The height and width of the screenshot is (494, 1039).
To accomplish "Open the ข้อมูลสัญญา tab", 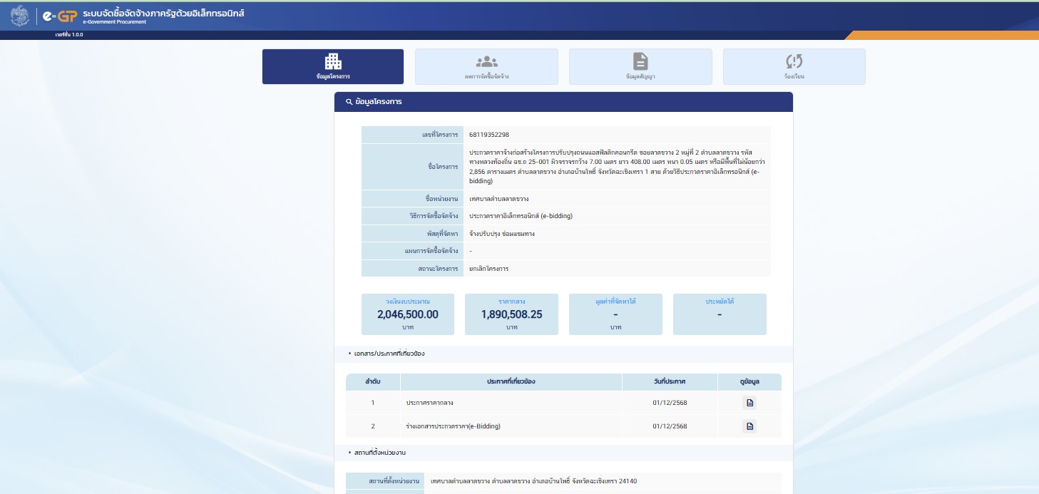I will 640,66.
